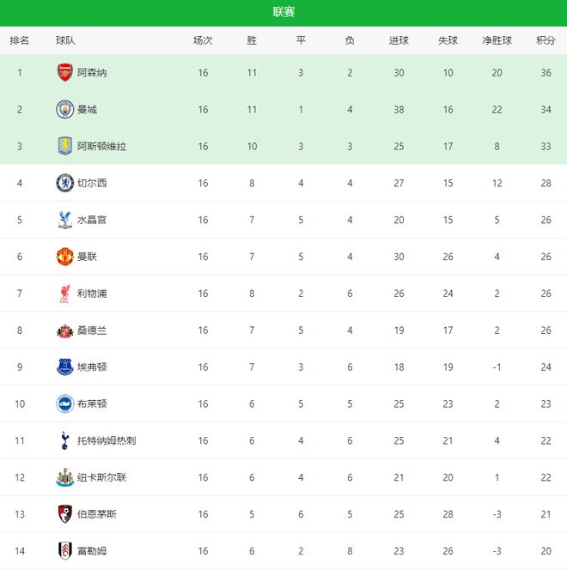Screen dimensions: 567x570
Task: Click the Arsenal club crest icon
Action: pos(64,73)
